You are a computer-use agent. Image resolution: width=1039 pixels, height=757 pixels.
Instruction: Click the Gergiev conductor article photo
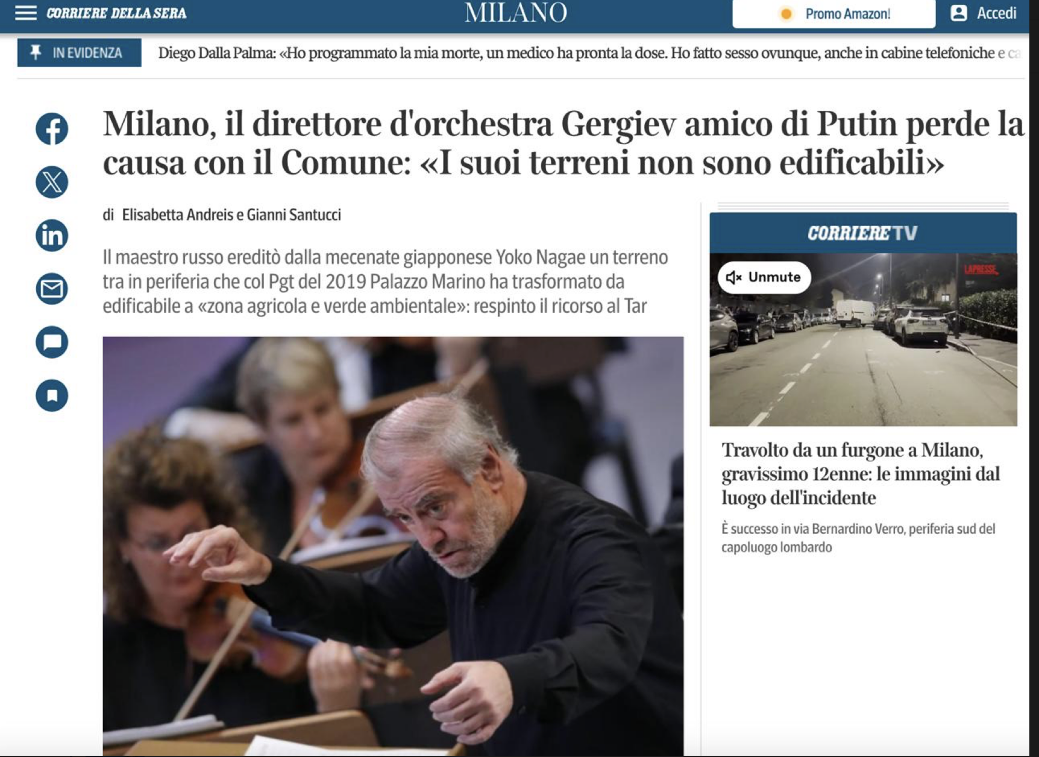click(393, 546)
